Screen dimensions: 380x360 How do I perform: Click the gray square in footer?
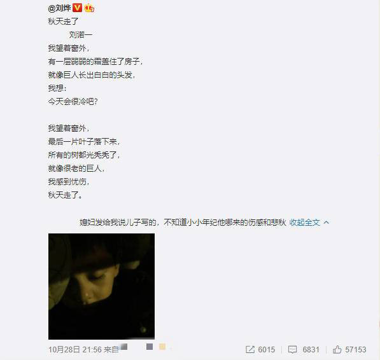coord(150,347)
